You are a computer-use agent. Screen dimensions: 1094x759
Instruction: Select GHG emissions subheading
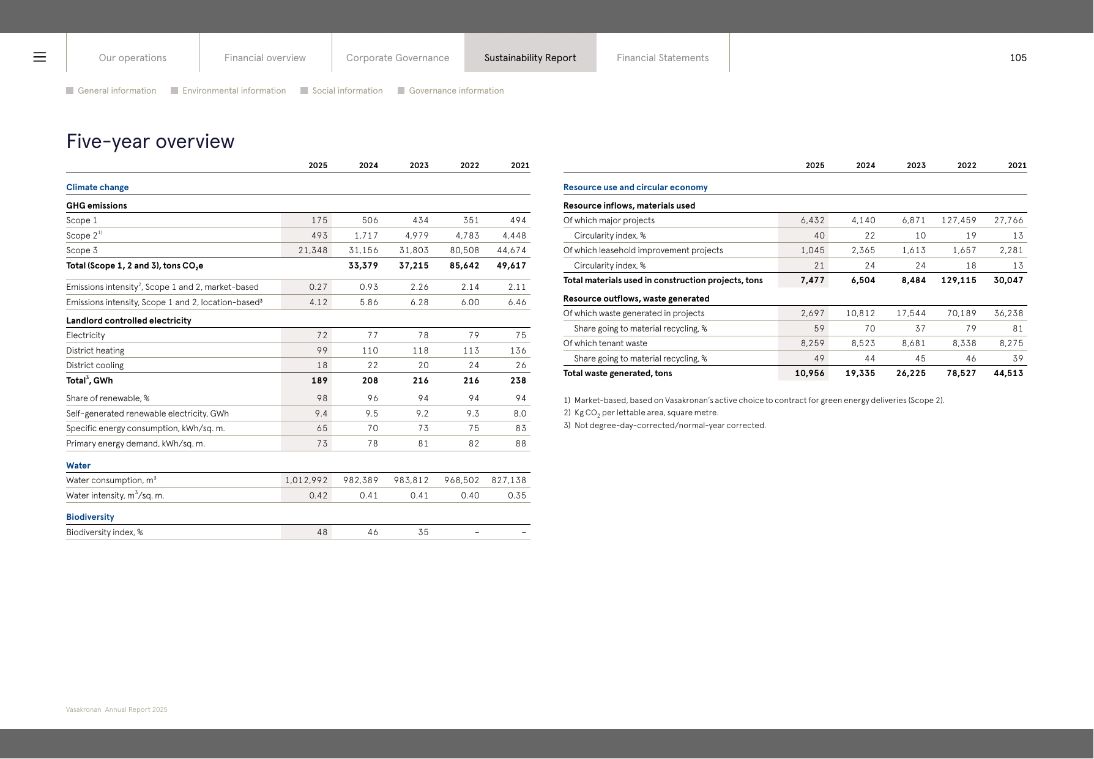pyautogui.click(x=97, y=205)
